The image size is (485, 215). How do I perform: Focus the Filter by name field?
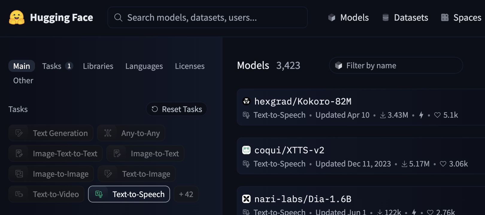[396, 66]
